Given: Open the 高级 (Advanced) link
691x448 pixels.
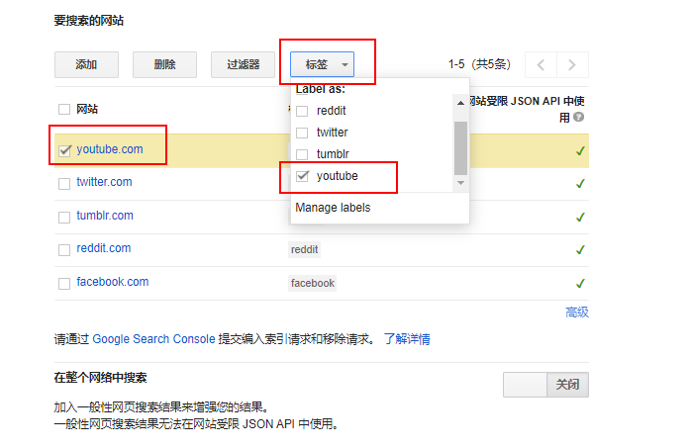Looking at the screenshot, I should tap(577, 313).
